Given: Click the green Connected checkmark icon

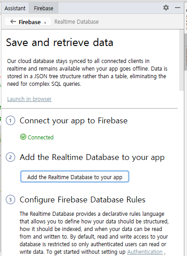Looking at the screenshot, I should pos(23,137).
